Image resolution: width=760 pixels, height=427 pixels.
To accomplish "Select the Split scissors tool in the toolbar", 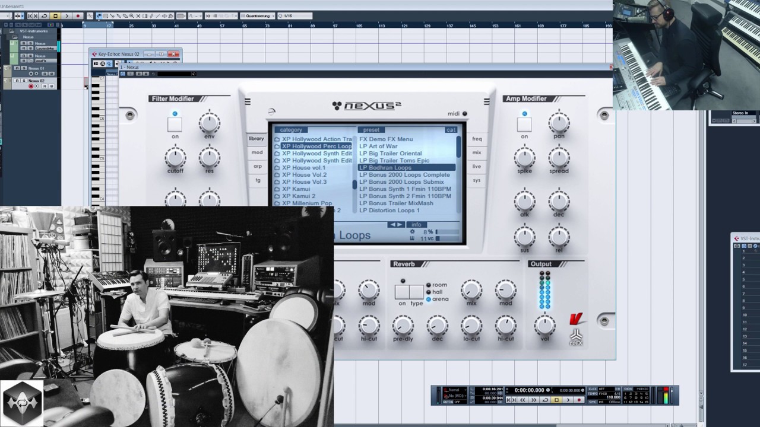I will [x=112, y=16].
